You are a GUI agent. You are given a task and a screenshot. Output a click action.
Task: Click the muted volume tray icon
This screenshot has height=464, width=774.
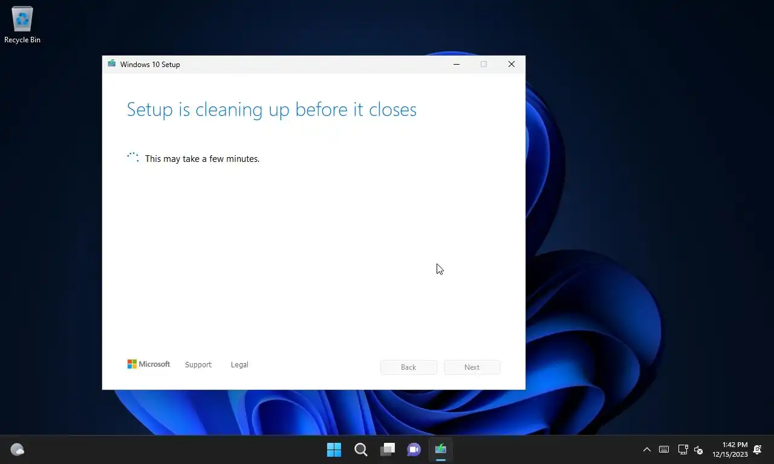point(698,449)
